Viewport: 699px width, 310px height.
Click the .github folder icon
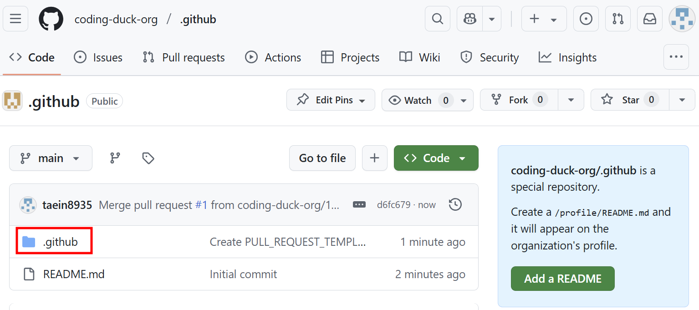[x=29, y=242]
